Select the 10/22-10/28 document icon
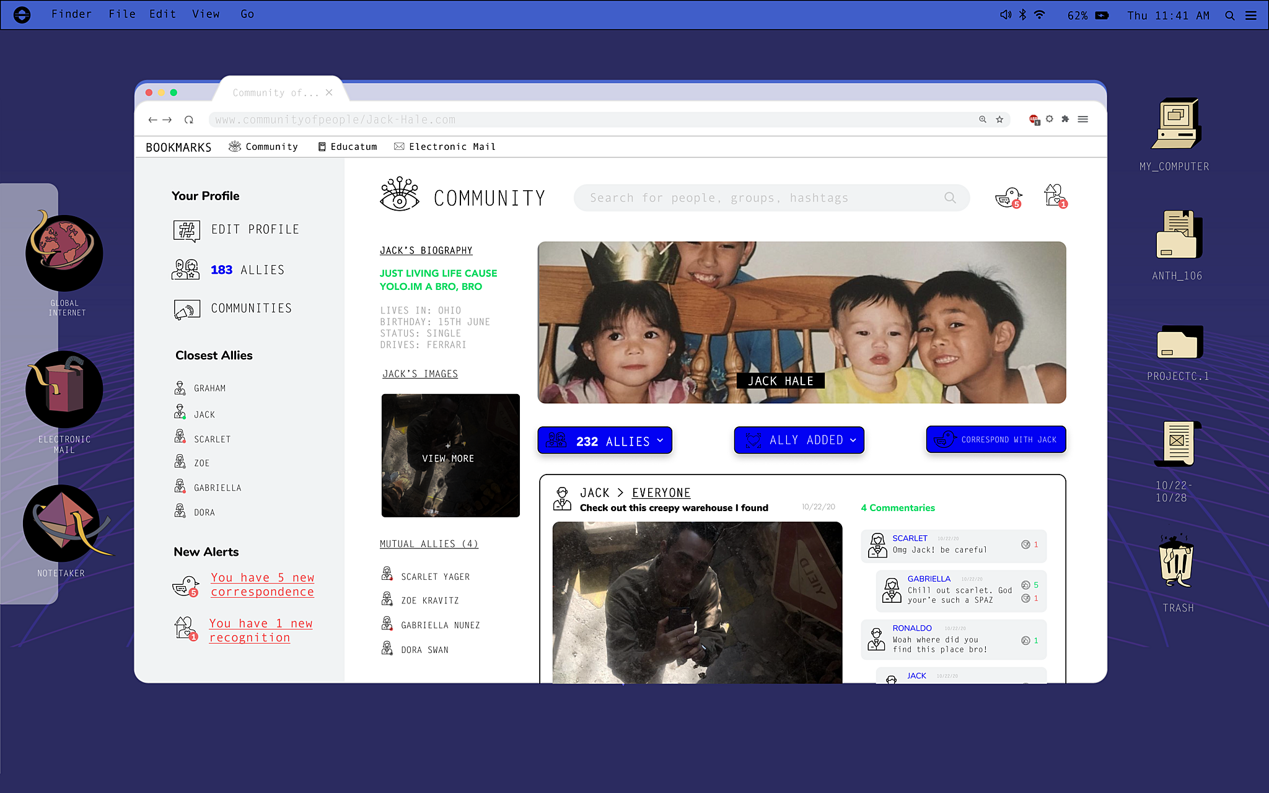The image size is (1269, 793). (x=1177, y=444)
